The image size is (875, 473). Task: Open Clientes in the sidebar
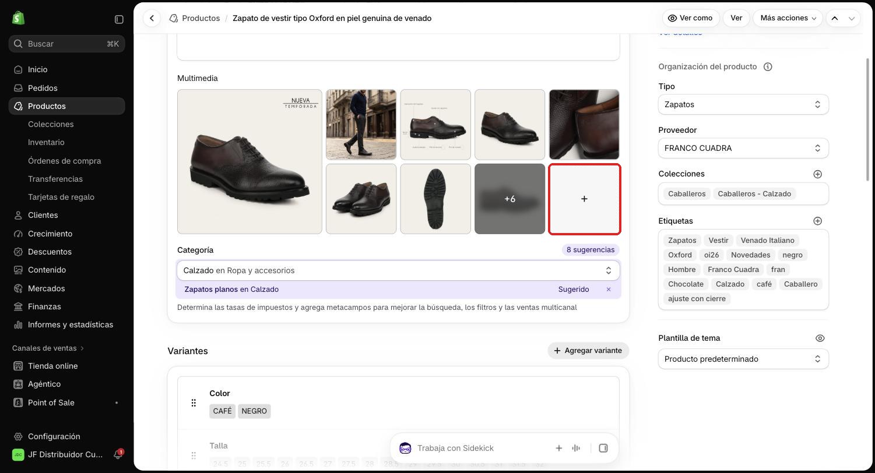click(x=43, y=215)
